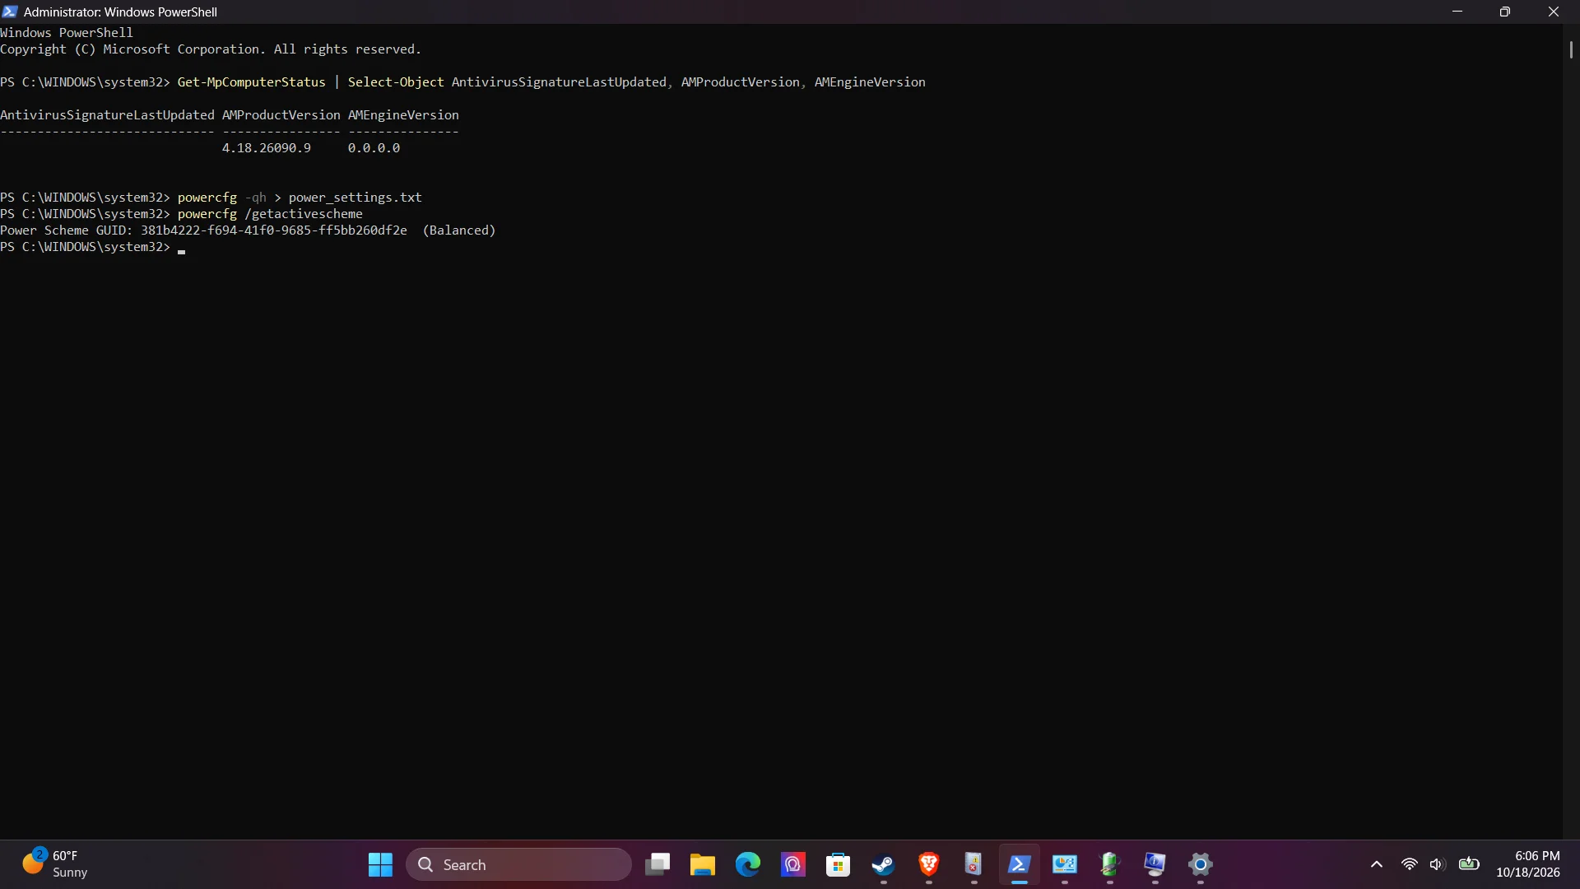Click the '/getactivescheme' argument text
The height and width of the screenshot is (889, 1580).
click(304, 214)
